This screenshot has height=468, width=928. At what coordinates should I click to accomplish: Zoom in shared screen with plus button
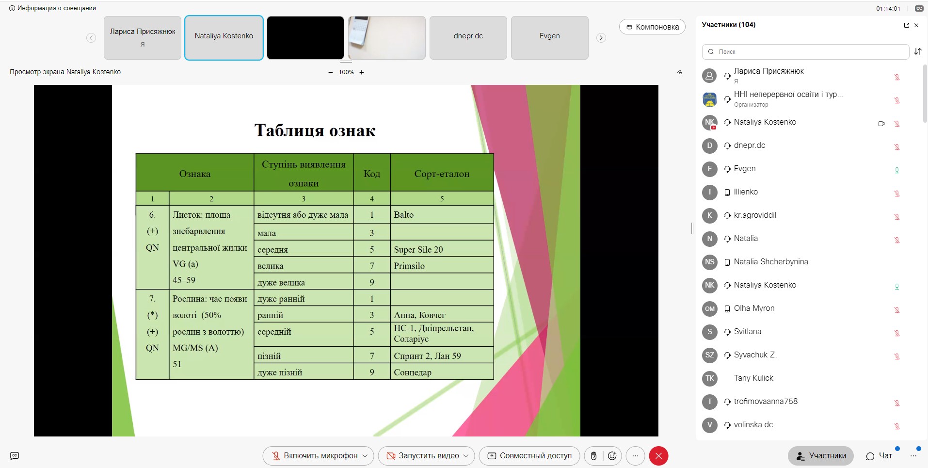pos(362,72)
